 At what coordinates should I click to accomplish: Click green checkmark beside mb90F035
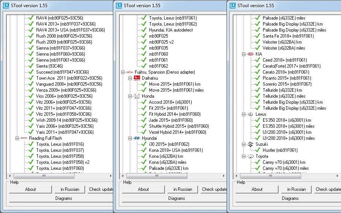[x=144, y=48]
